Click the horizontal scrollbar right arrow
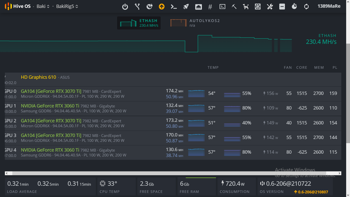The height and width of the screenshot is (197, 350). click(x=339, y=173)
